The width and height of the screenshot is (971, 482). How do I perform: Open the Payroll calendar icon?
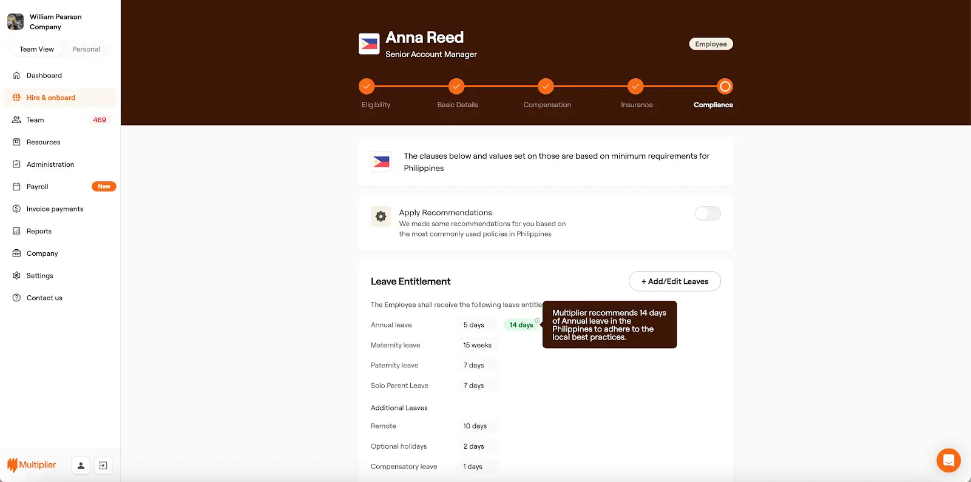(x=16, y=187)
